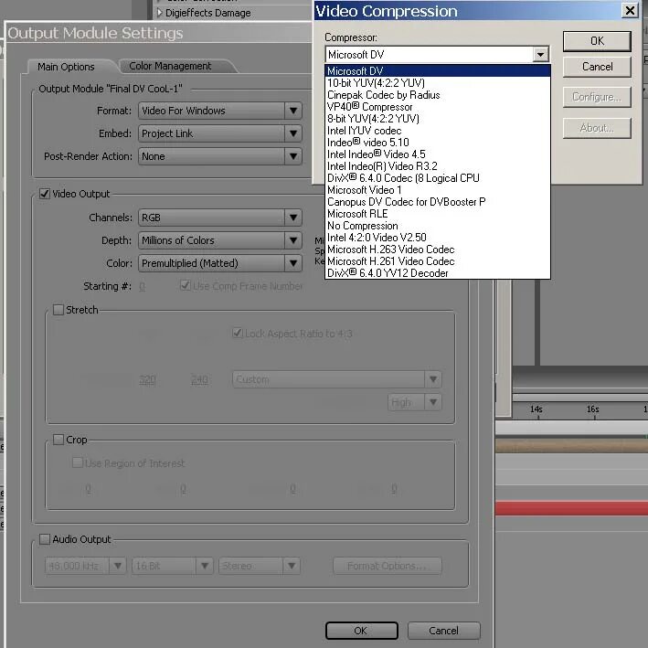The image size is (648, 648).
Task: Select Indeo video 5.10 codec
Action: point(438,143)
